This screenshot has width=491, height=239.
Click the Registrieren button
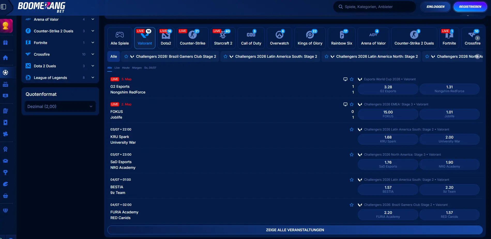470,7
